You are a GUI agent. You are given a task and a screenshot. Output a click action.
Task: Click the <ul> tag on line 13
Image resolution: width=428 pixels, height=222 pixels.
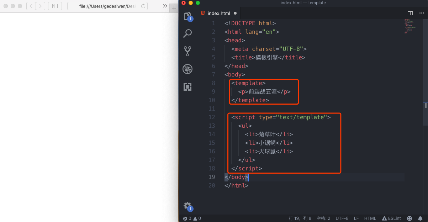tap(245, 126)
